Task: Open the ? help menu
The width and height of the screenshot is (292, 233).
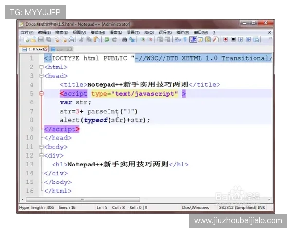Action: coord(214,33)
